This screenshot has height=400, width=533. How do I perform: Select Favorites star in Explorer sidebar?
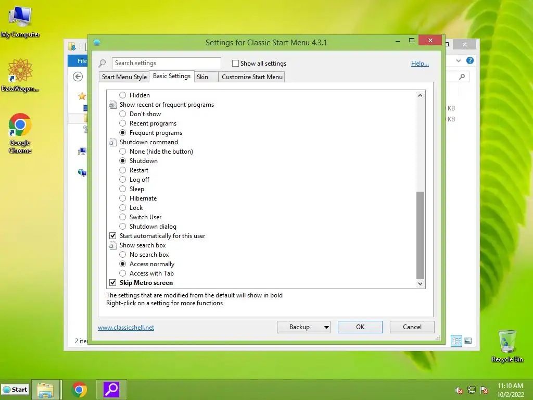pyautogui.click(x=82, y=96)
